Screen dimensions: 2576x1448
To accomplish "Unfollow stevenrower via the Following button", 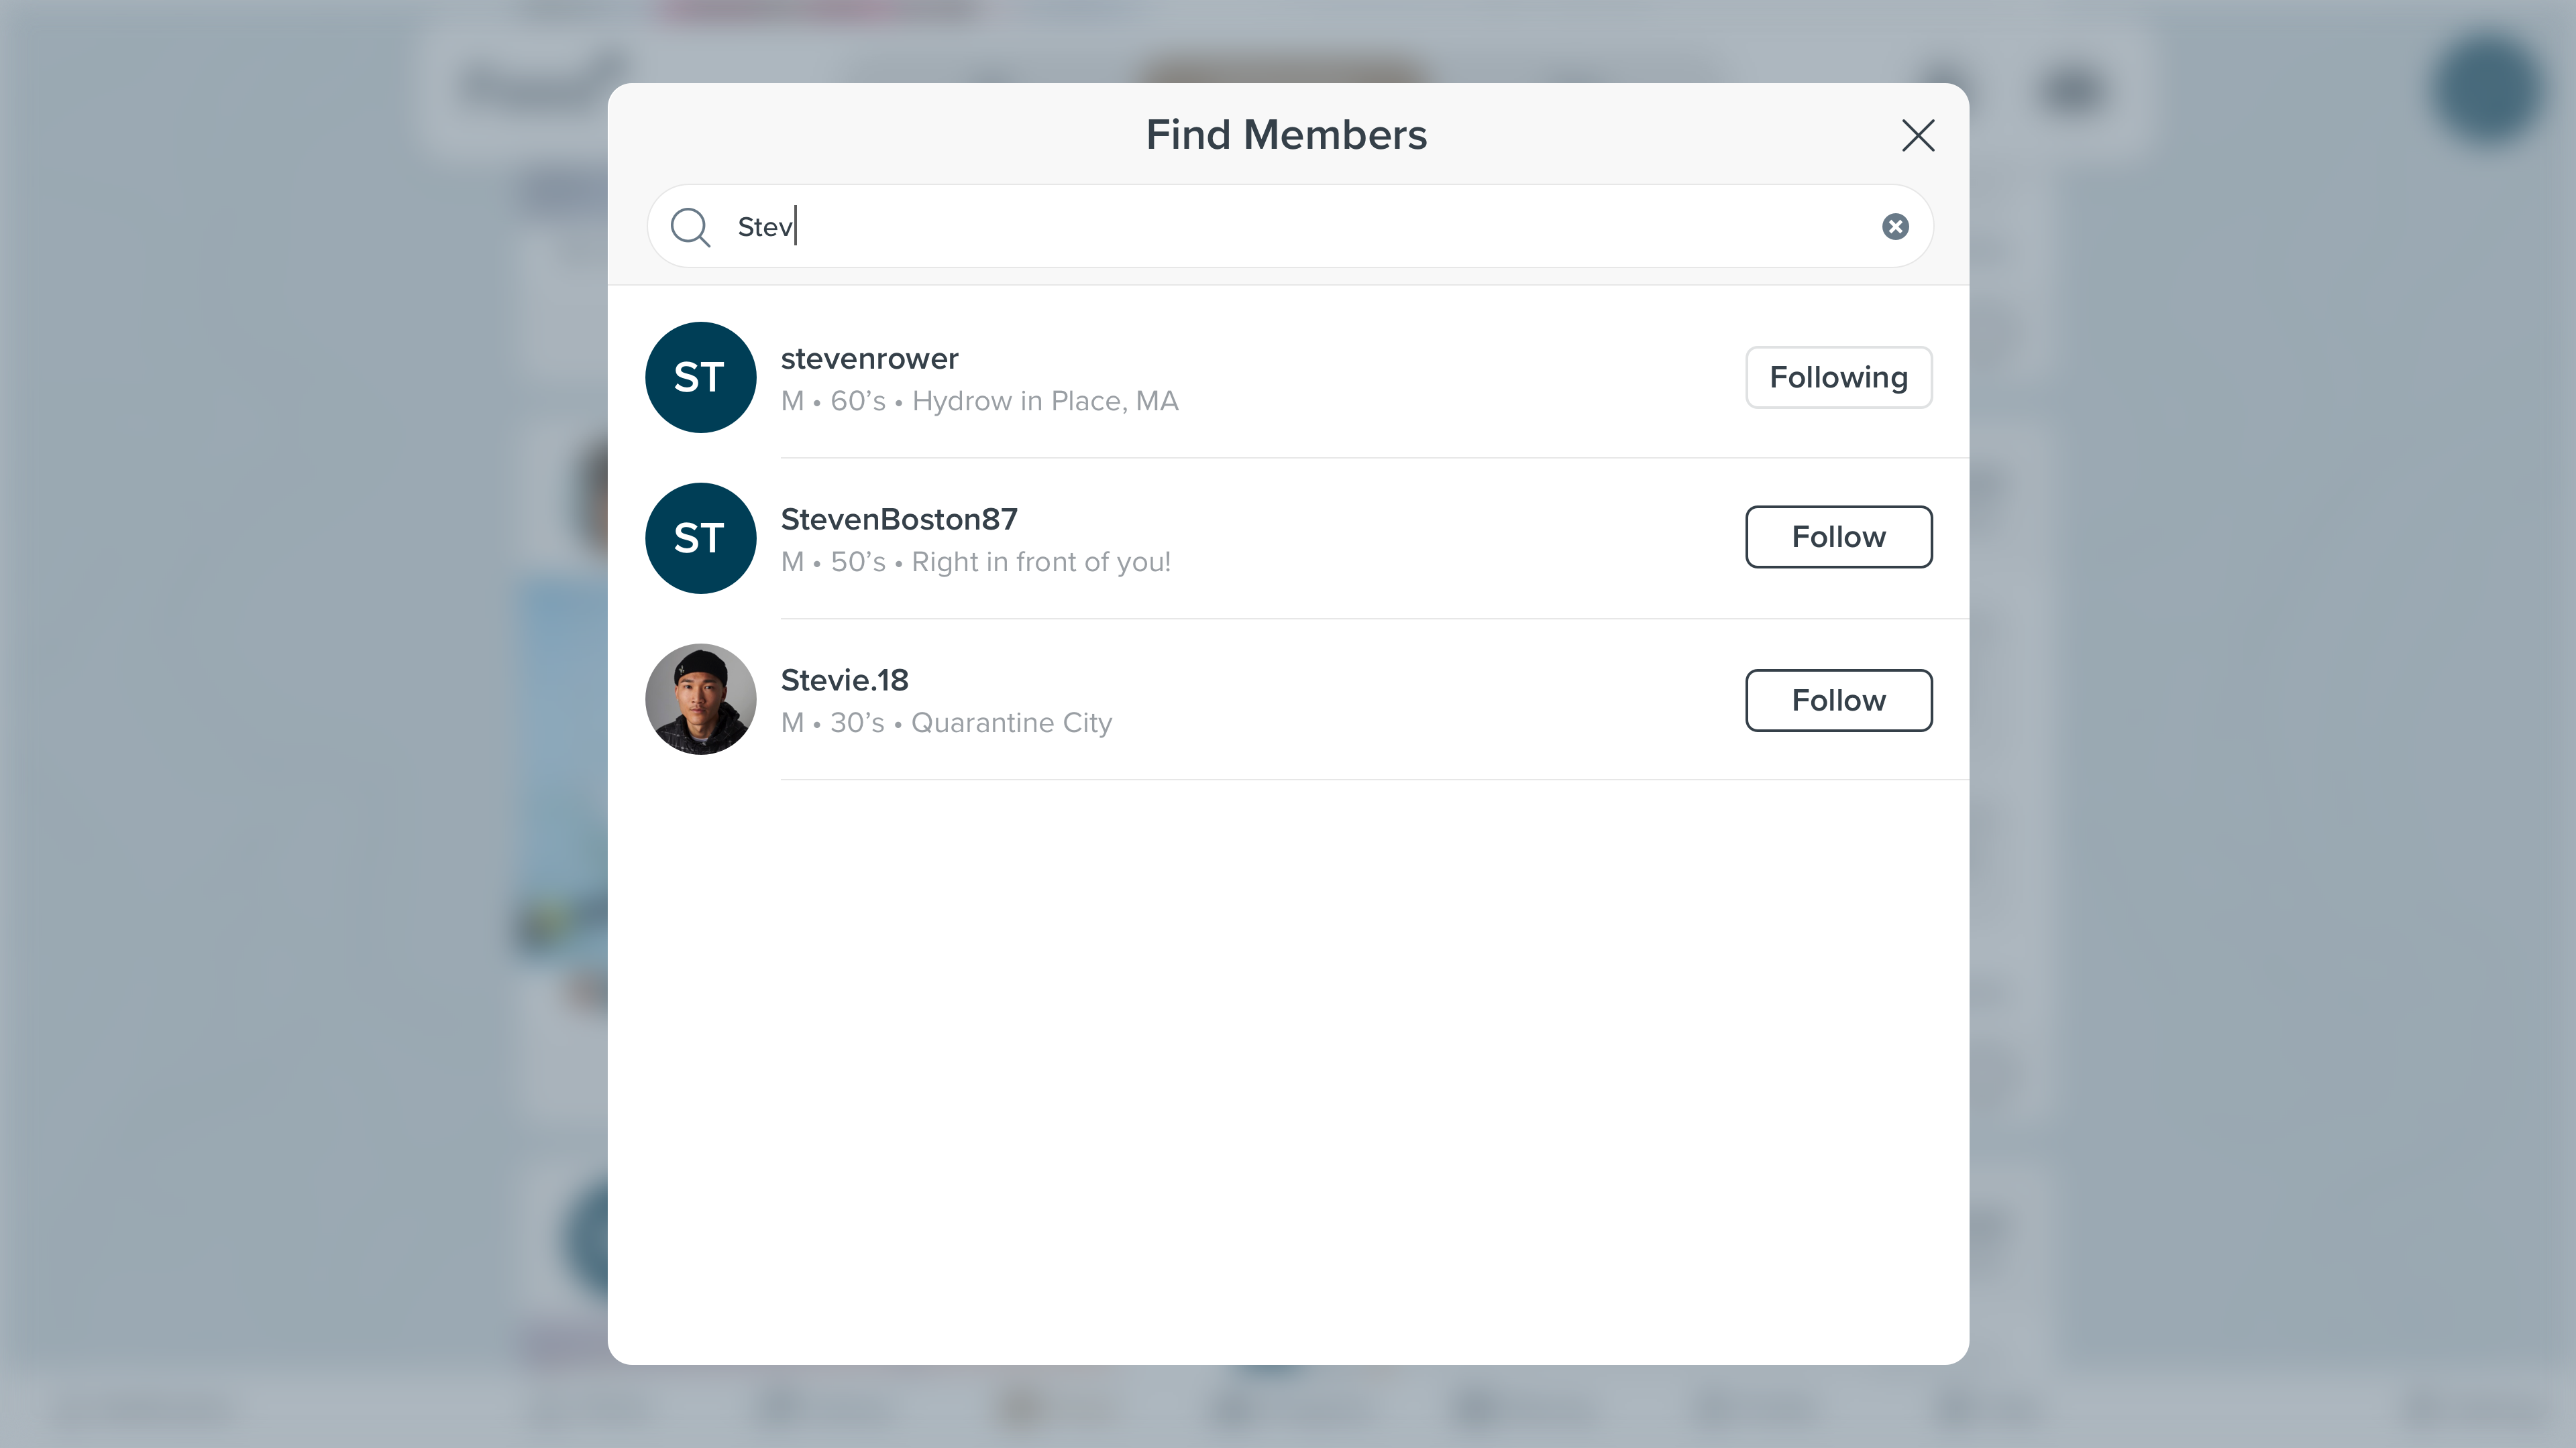I will click(1838, 377).
